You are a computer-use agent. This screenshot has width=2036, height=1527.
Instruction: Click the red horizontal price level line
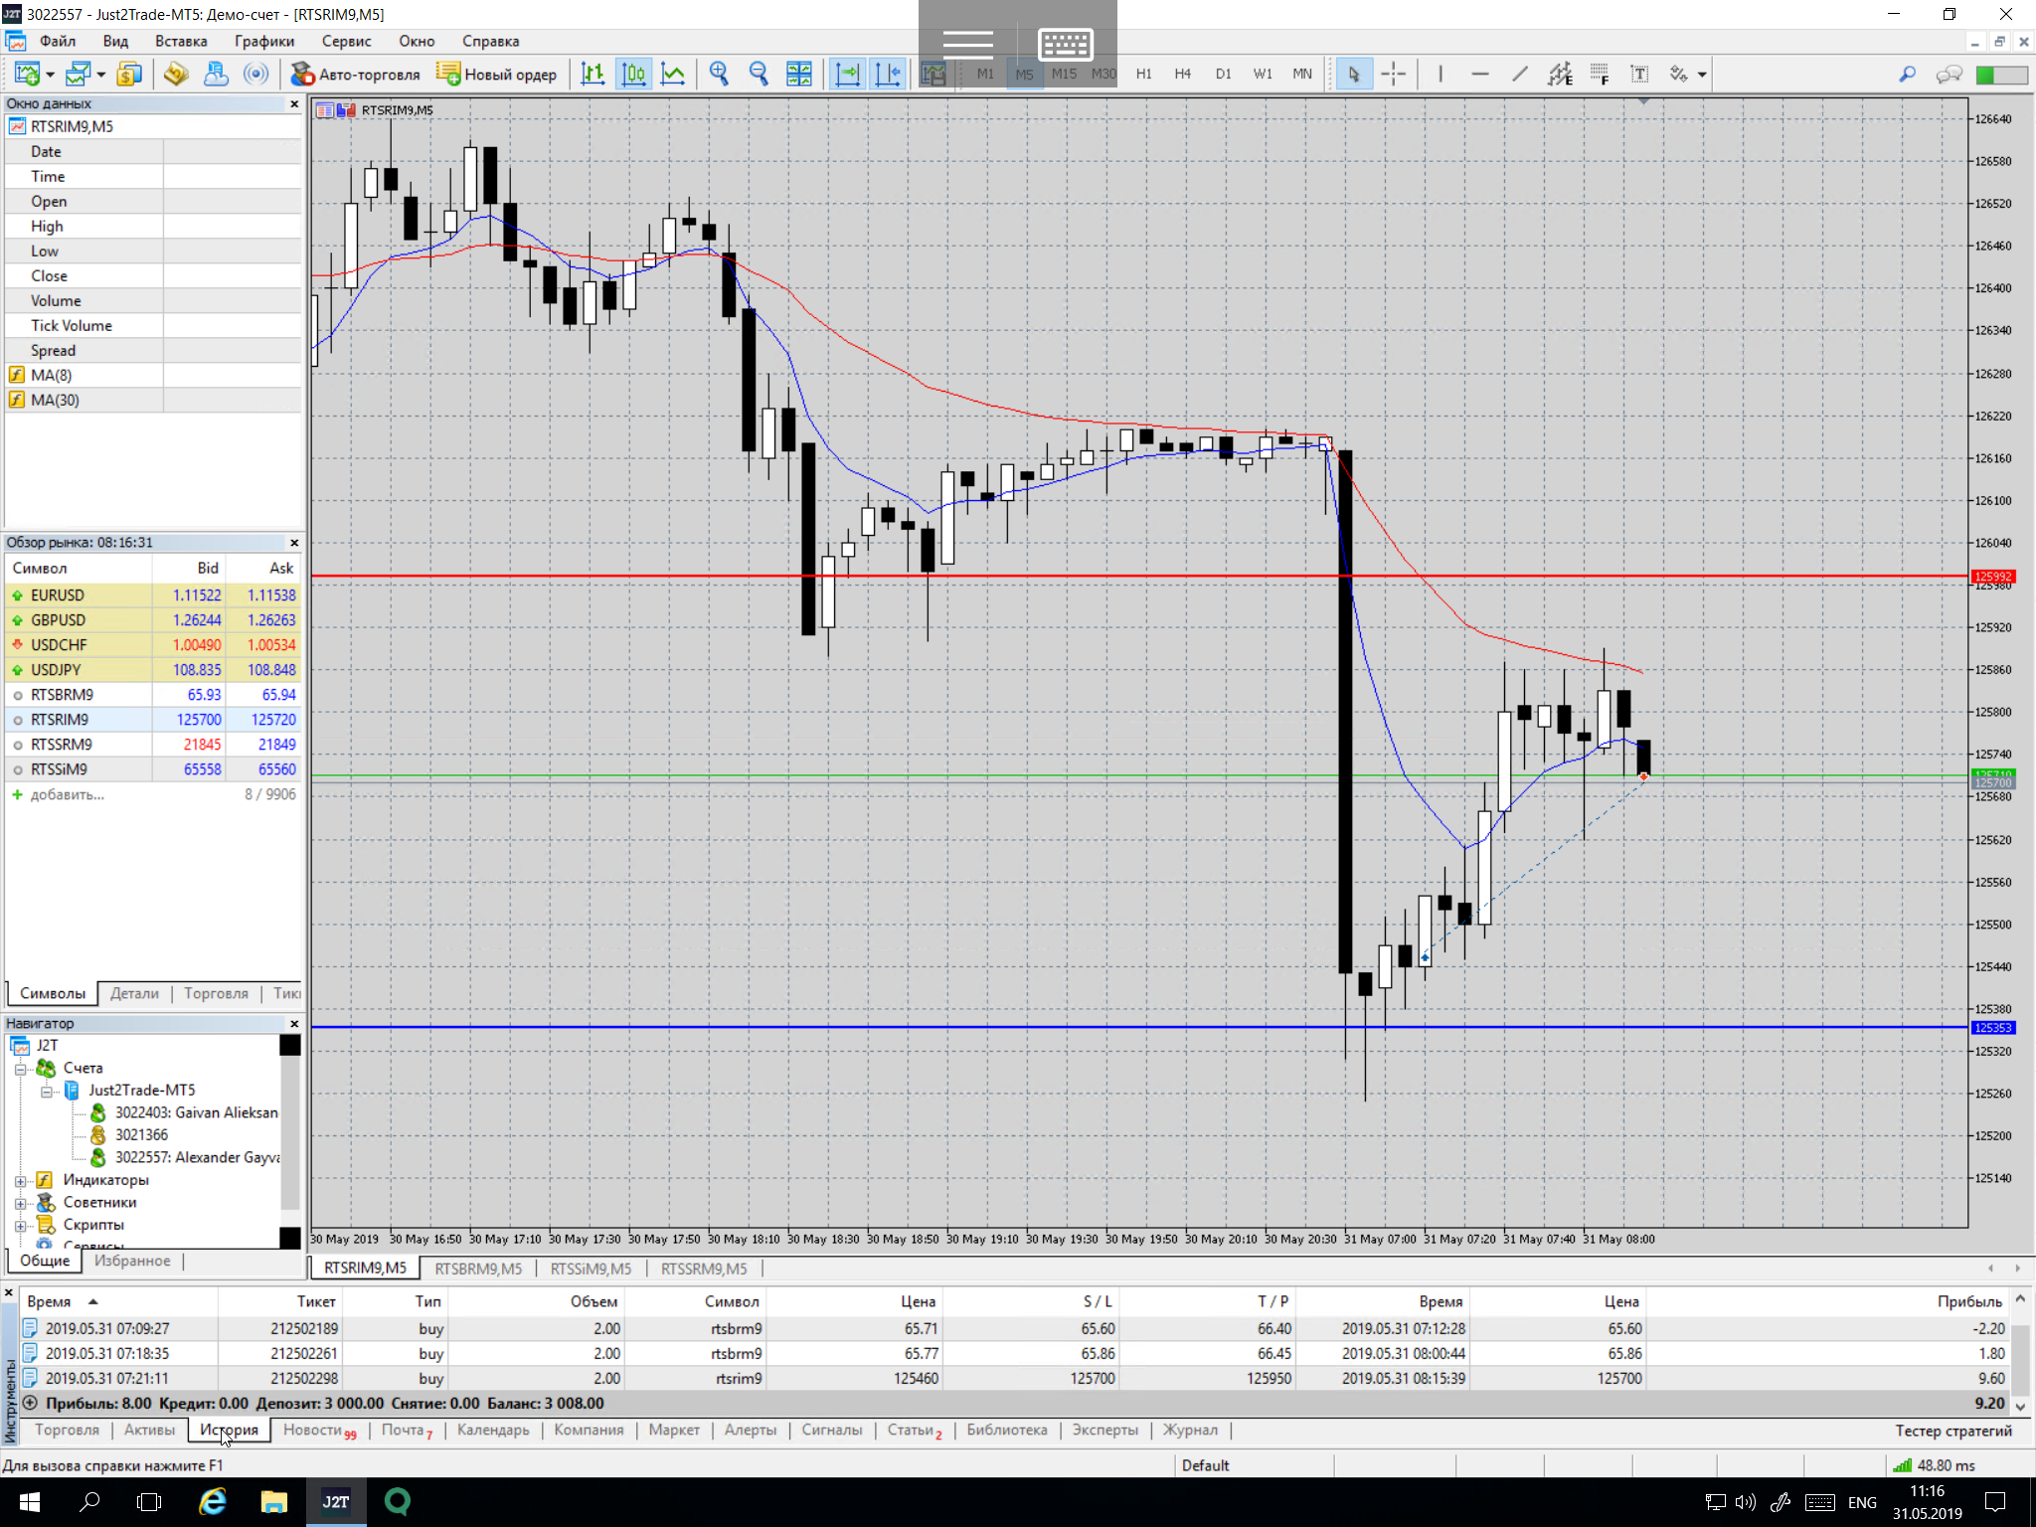point(1094,576)
